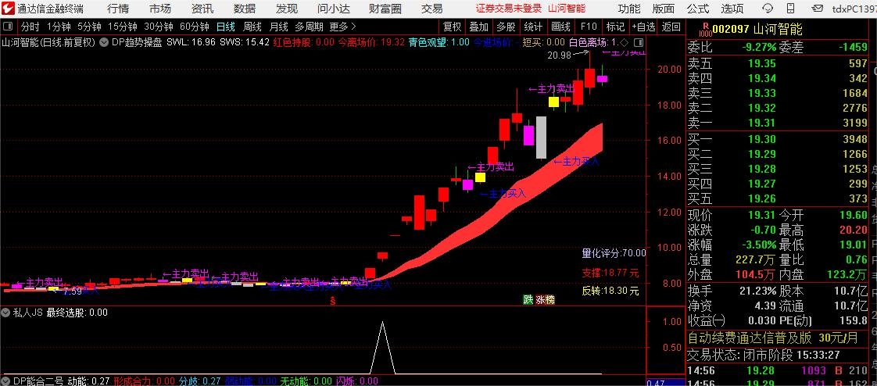Screen dimensions: 877x386
Task: Click the 返回 back button
Action: pyautogui.click(x=671, y=27)
